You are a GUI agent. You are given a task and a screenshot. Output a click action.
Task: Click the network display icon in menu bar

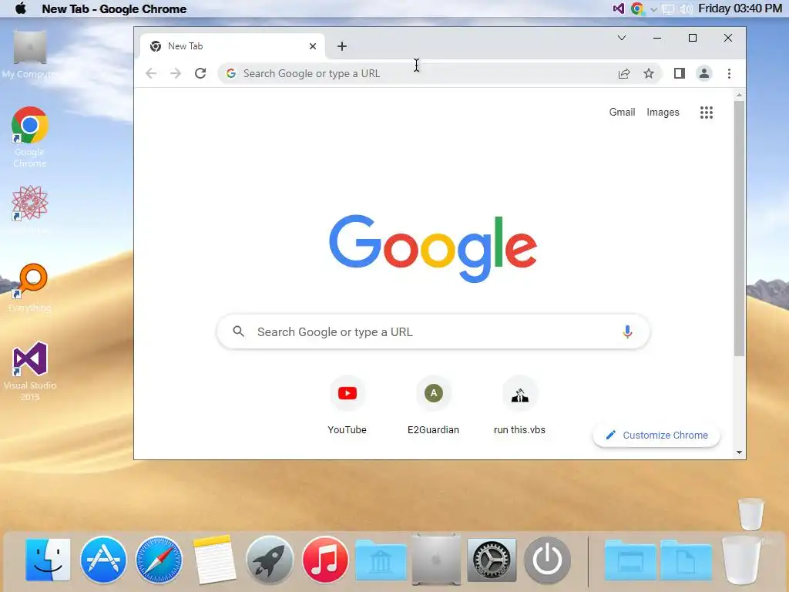pos(668,9)
